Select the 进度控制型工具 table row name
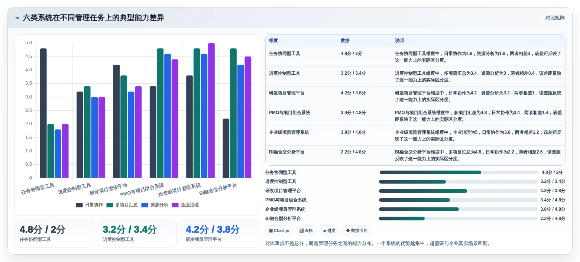Viewport: 580px width, 262px height. click(x=285, y=73)
